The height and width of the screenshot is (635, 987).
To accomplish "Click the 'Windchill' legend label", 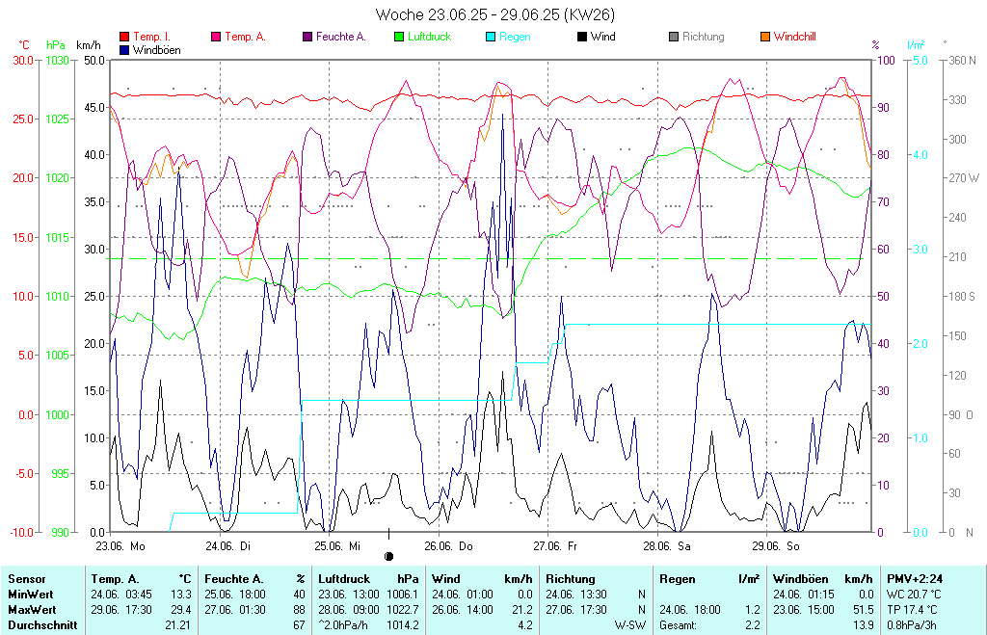I will point(795,37).
